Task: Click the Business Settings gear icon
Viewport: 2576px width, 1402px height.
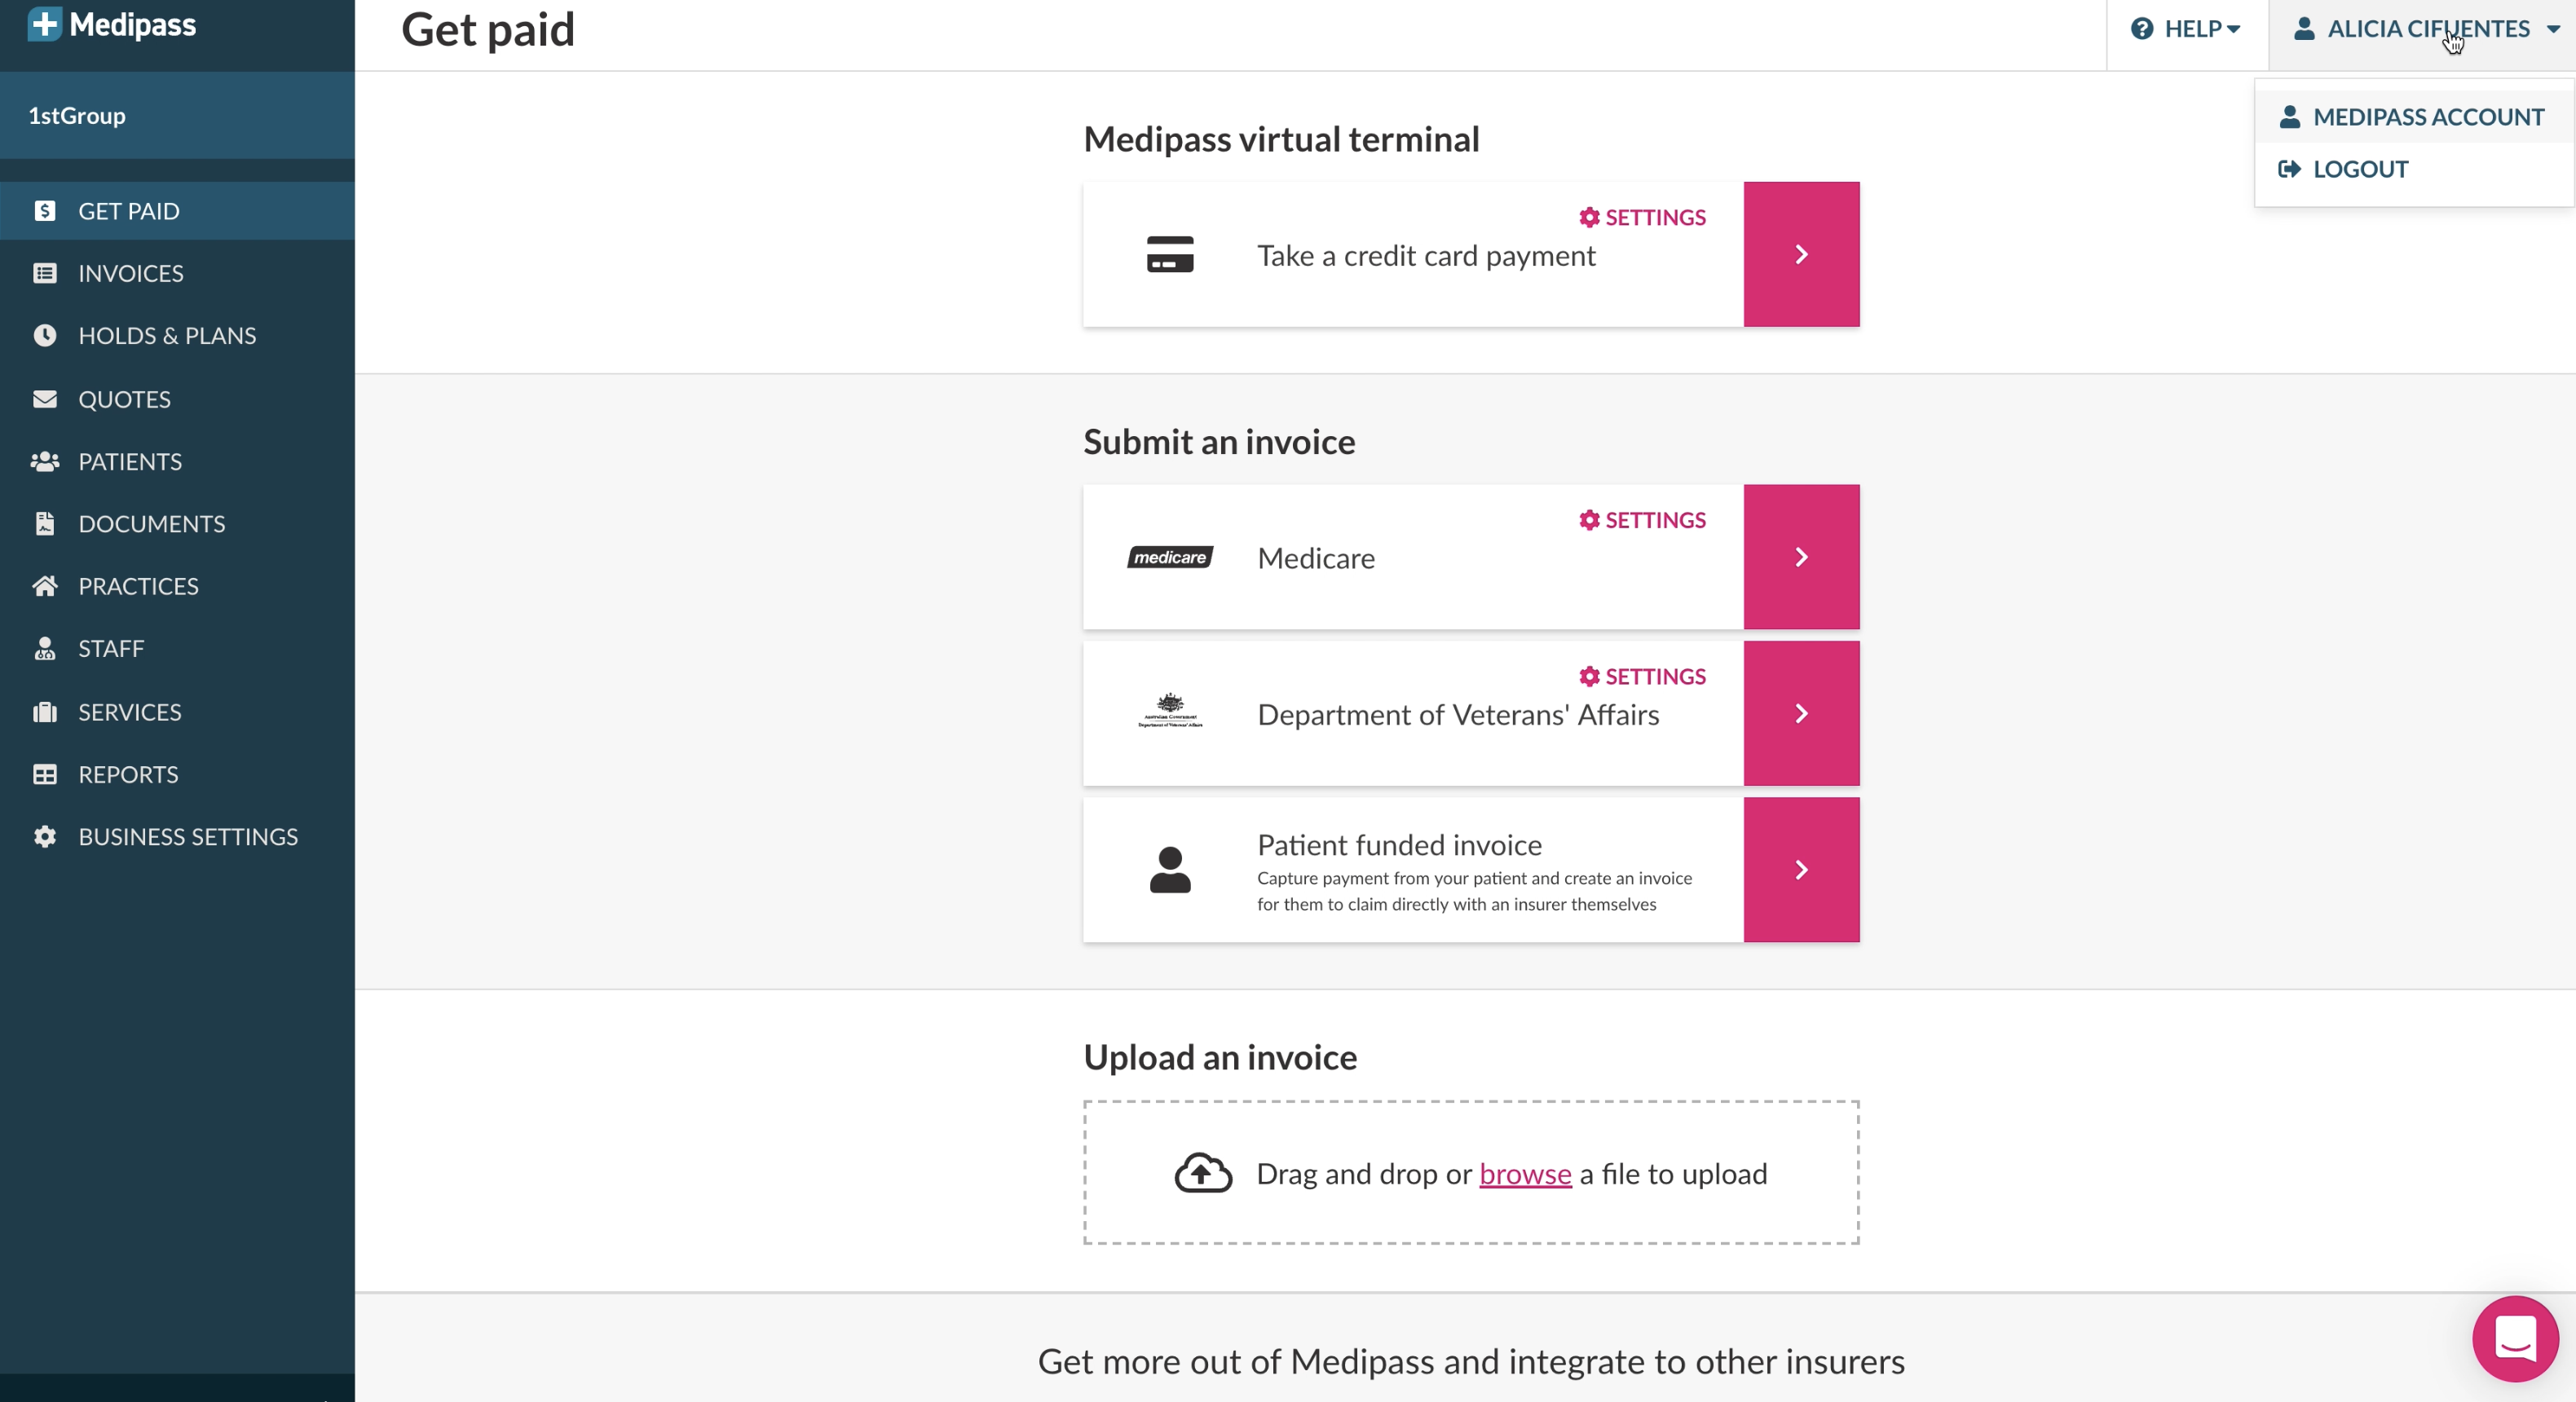Action: [45, 836]
